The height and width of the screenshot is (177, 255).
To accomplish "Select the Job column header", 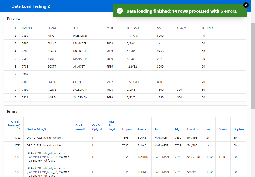I will pyautogui.click(x=157, y=129).
